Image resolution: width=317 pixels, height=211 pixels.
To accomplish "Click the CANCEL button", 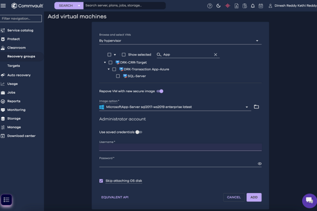I will [234, 197].
